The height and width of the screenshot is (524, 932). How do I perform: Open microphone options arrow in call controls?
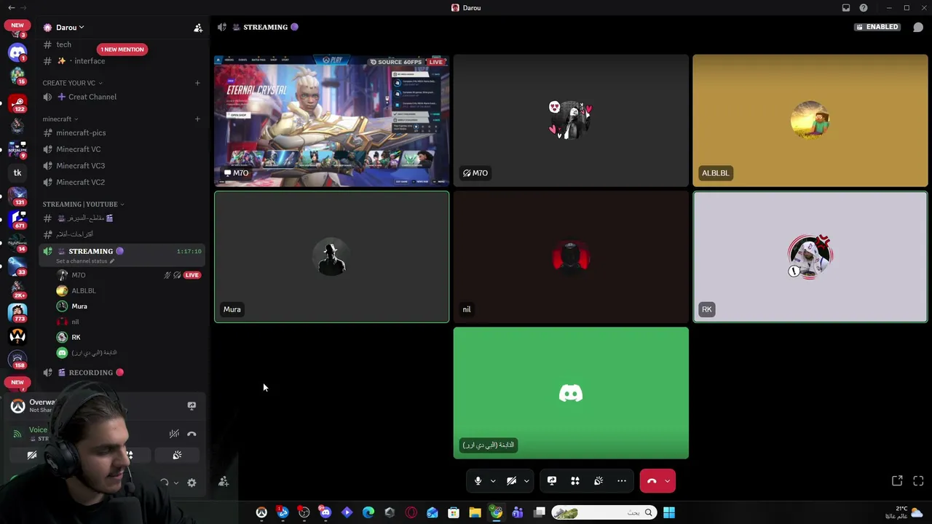pos(493,481)
